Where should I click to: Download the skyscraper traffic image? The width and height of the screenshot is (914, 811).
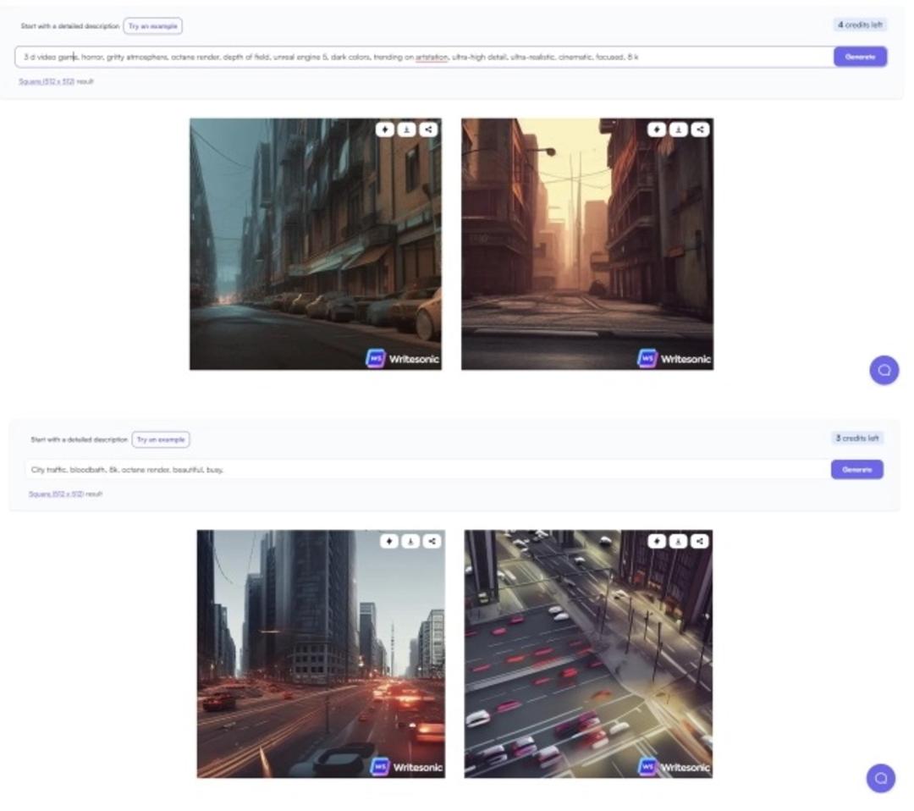tap(410, 541)
